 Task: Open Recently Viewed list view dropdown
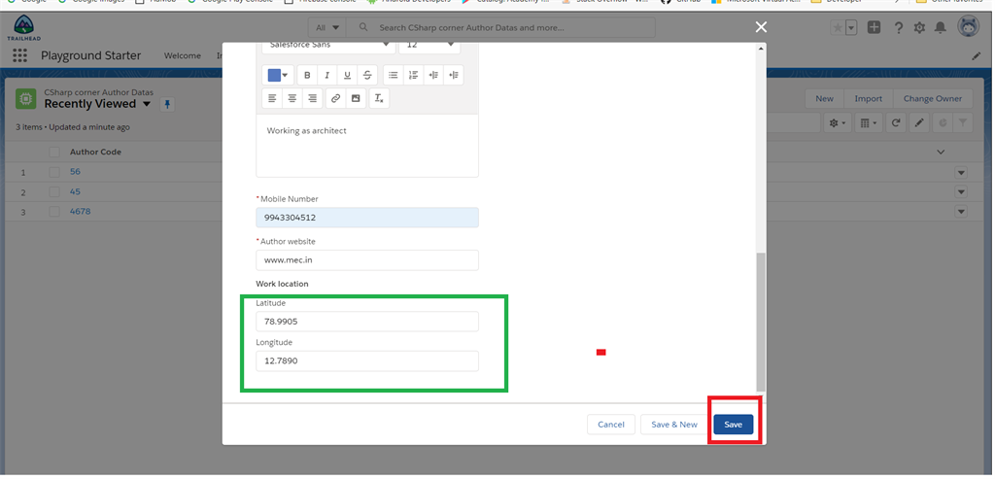coord(147,104)
